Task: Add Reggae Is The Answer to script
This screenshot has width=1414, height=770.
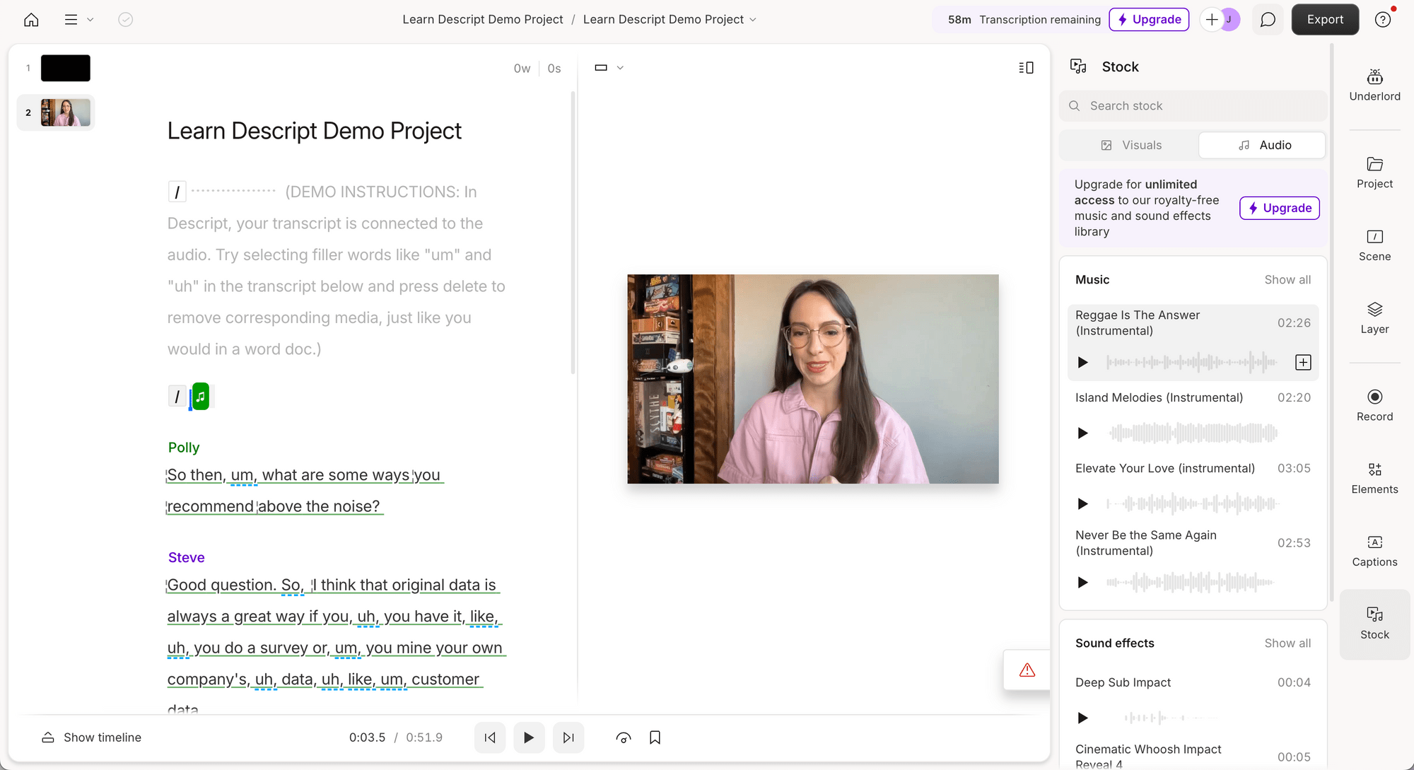Action: click(x=1303, y=363)
